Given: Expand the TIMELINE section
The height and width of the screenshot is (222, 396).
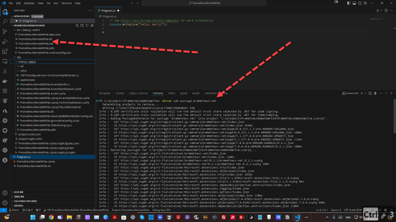Looking at the screenshot, I should point(52,197).
